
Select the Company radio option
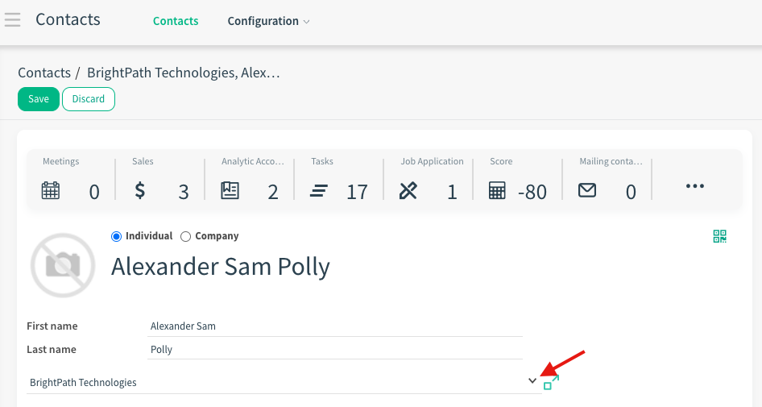point(186,236)
